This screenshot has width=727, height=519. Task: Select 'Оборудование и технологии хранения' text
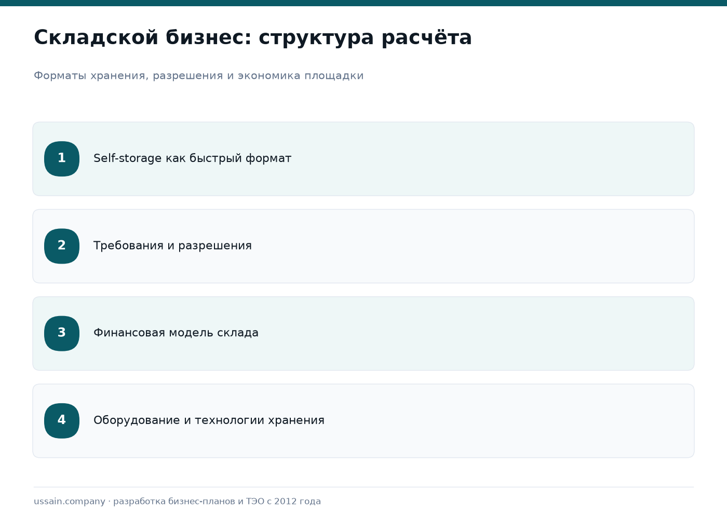(209, 420)
